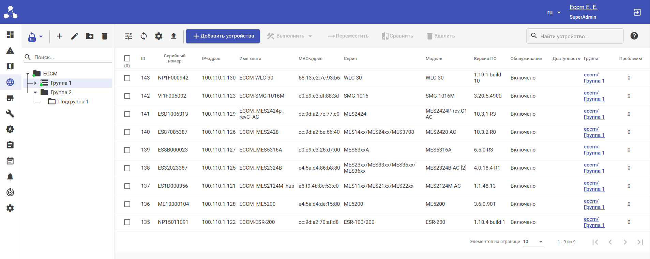Screen dimensions: 650x259
Task: Check the box for device 143
Action: coord(127,78)
